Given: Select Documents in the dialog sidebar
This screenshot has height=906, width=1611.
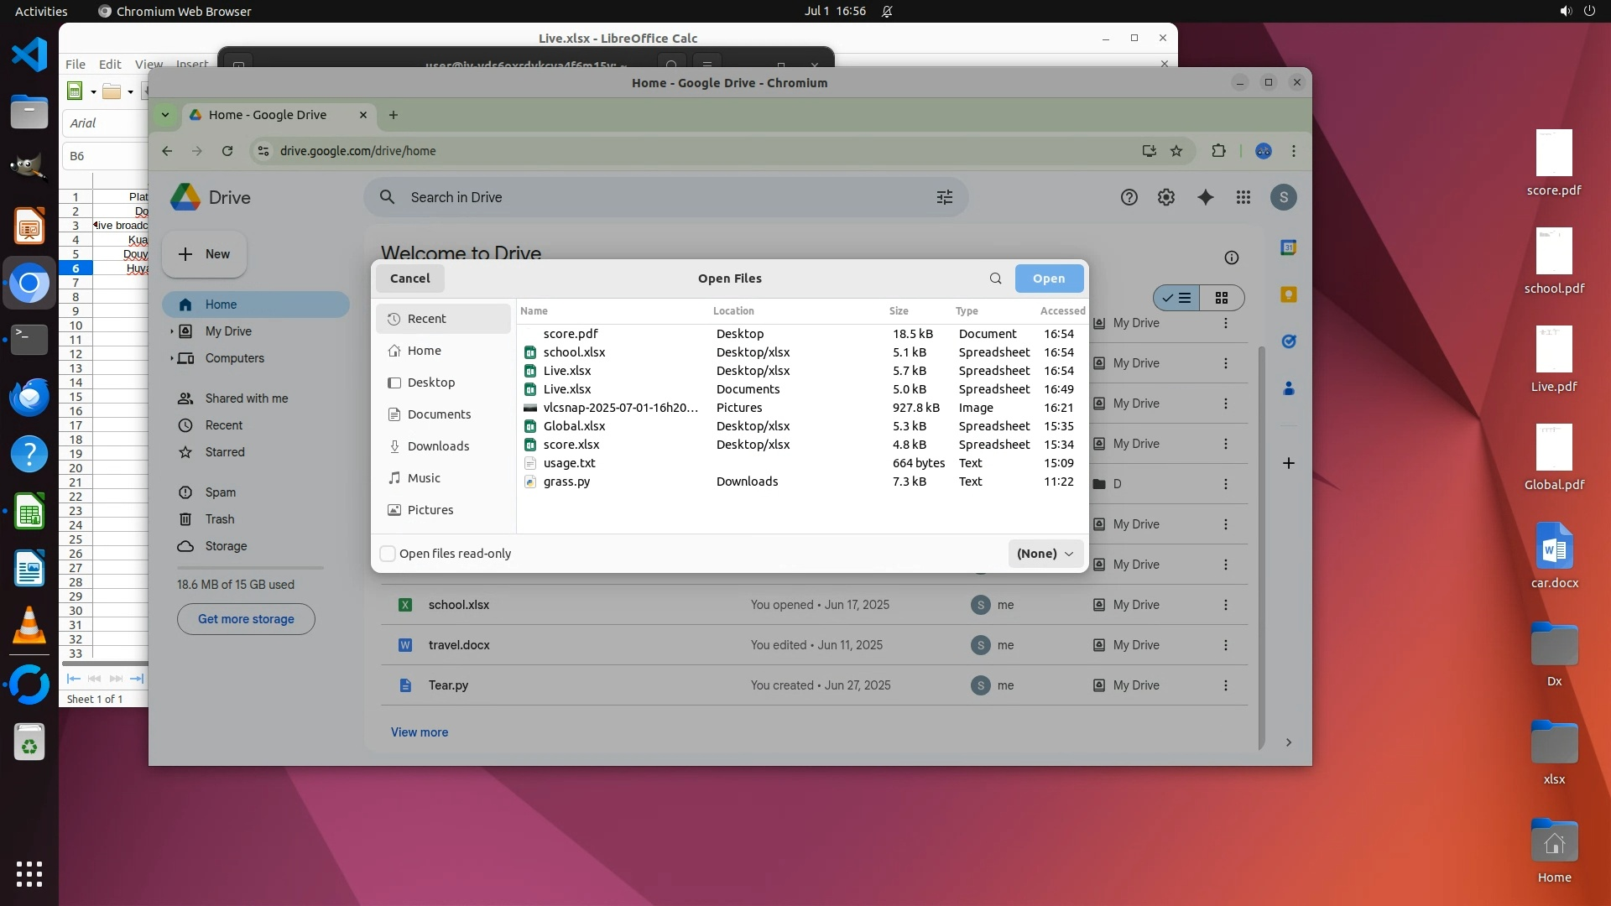Looking at the screenshot, I should 438,414.
